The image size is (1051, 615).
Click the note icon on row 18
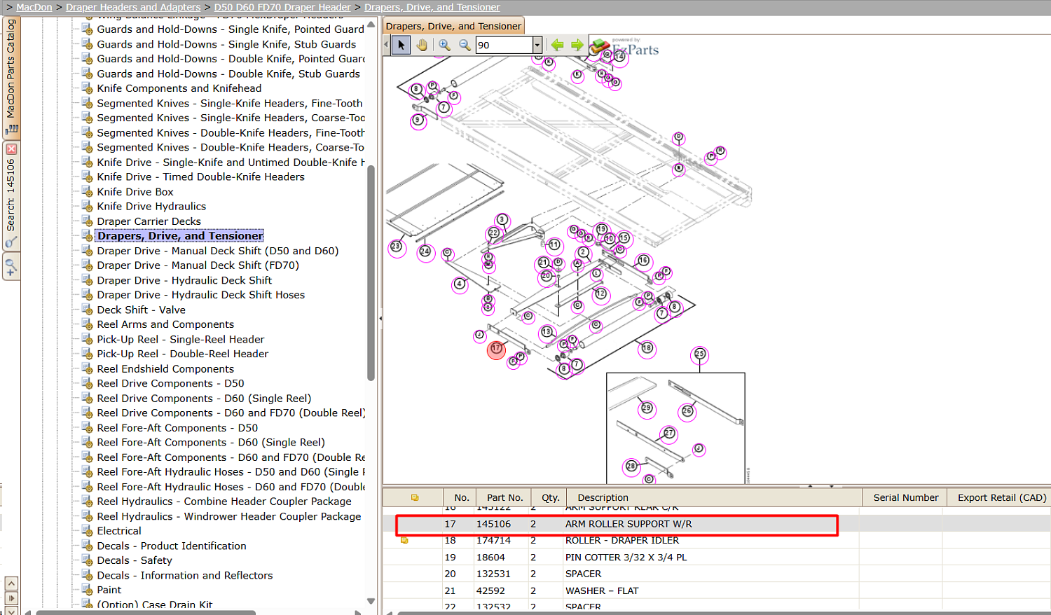[x=404, y=540]
